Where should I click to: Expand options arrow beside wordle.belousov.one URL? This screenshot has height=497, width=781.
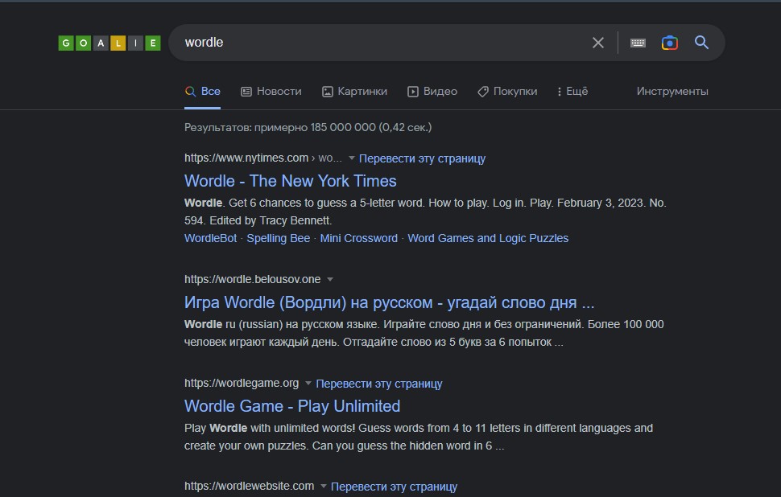(x=330, y=280)
